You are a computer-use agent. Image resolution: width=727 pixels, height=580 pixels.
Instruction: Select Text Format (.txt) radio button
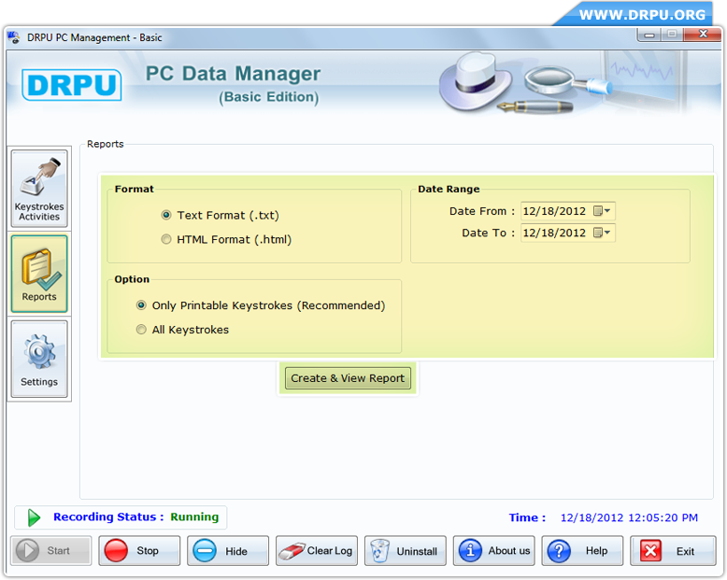[x=166, y=215]
